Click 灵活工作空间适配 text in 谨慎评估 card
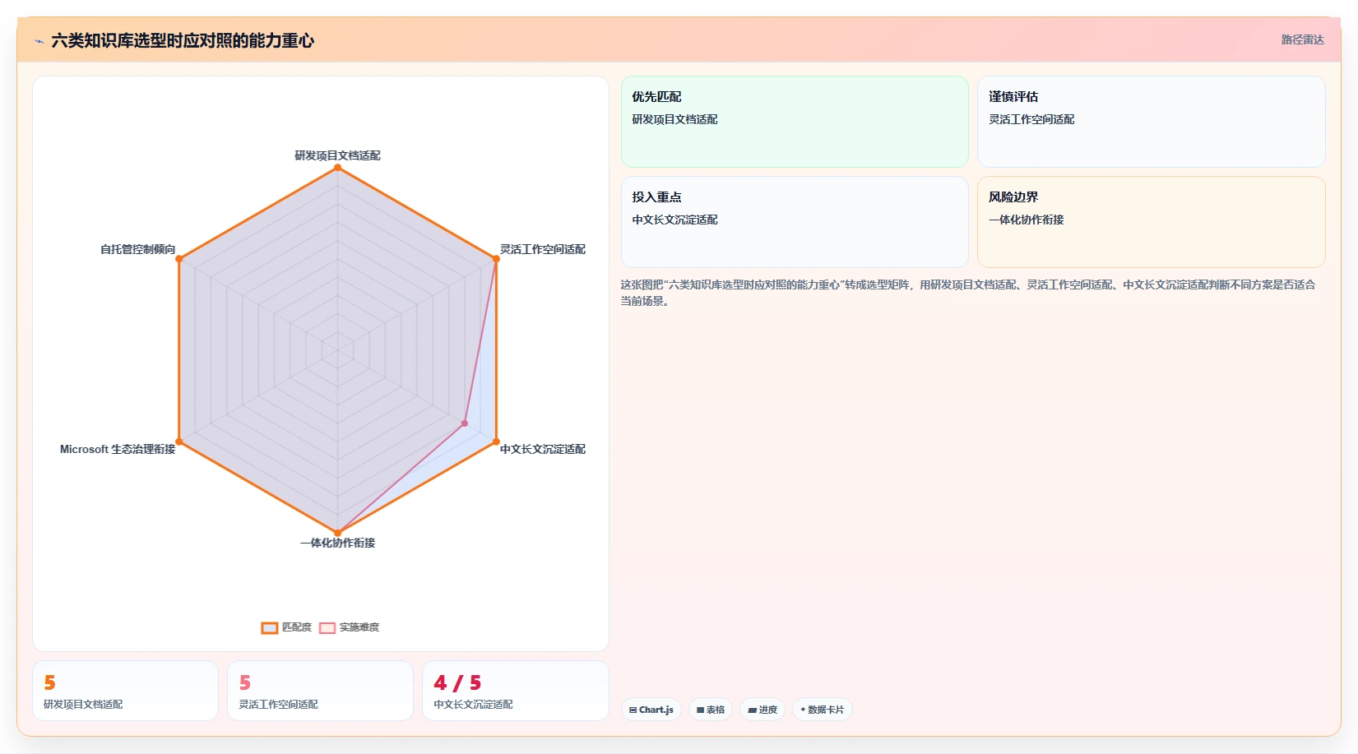Viewport: 1358px width, 754px height. pos(1031,119)
